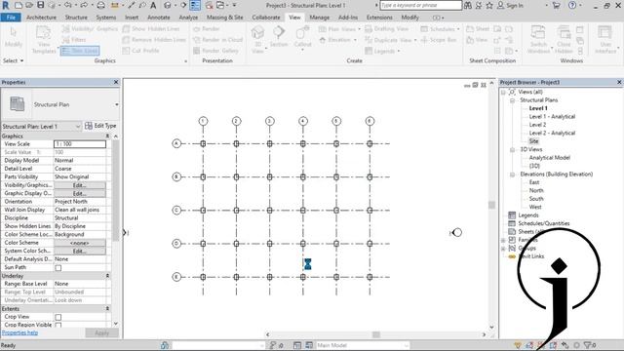Collapse the Views (all) tree node

coord(503,92)
